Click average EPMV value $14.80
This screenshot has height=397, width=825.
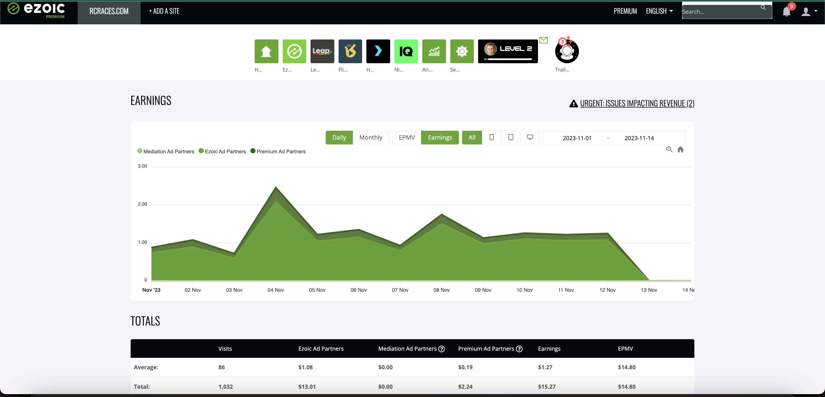tap(626, 367)
